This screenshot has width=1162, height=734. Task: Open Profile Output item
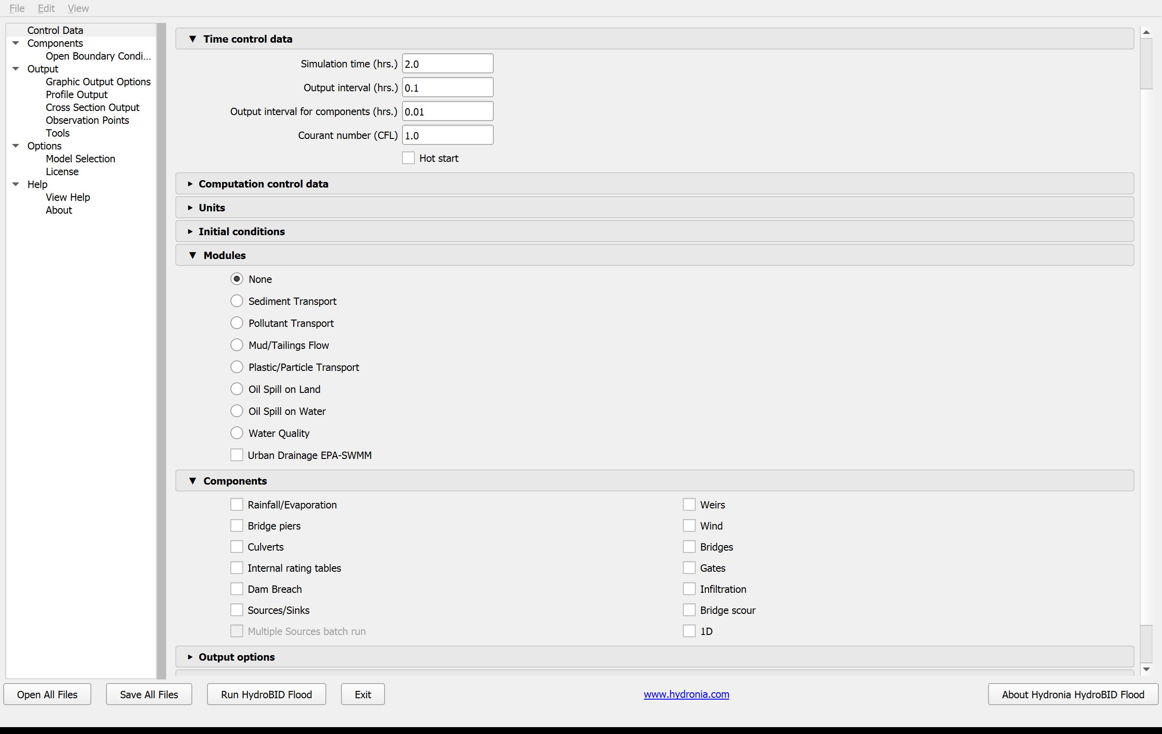[x=77, y=94]
